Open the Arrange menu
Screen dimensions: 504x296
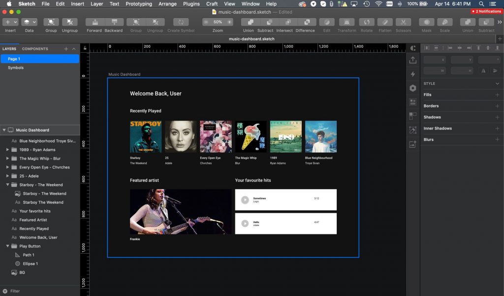tap(167, 4)
